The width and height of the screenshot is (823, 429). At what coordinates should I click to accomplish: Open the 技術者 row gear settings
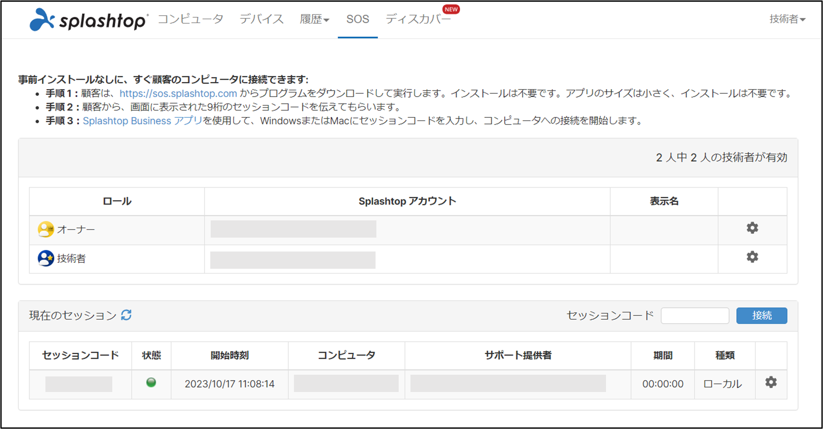click(x=752, y=257)
